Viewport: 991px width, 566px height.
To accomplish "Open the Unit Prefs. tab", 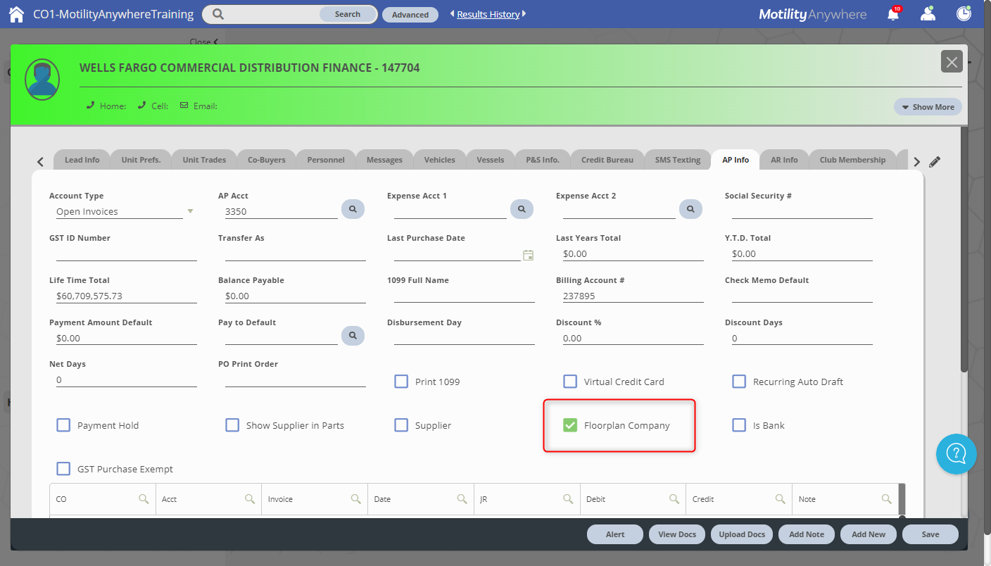I will pyautogui.click(x=141, y=160).
